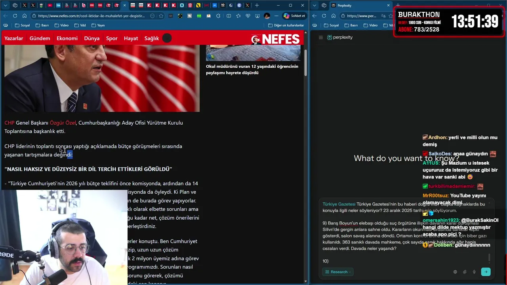Reload the Perplexity page
This screenshot has height=285, width=507.
(x=324, y=16)
